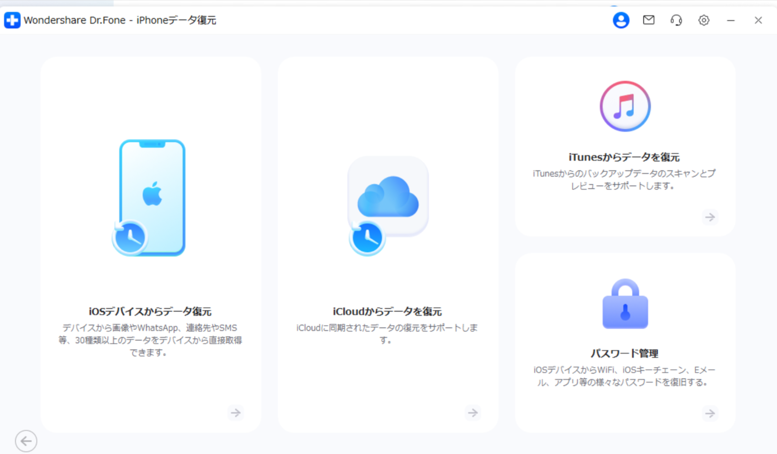Click the description mentioning WhatsApp and SMS
Image resolution: width=777 pixels, height=454 pixels.
(x=150, y=340)
